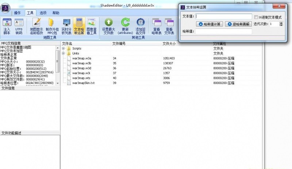Select the war3map.w3d file row
292x169 pixels.
161,68
